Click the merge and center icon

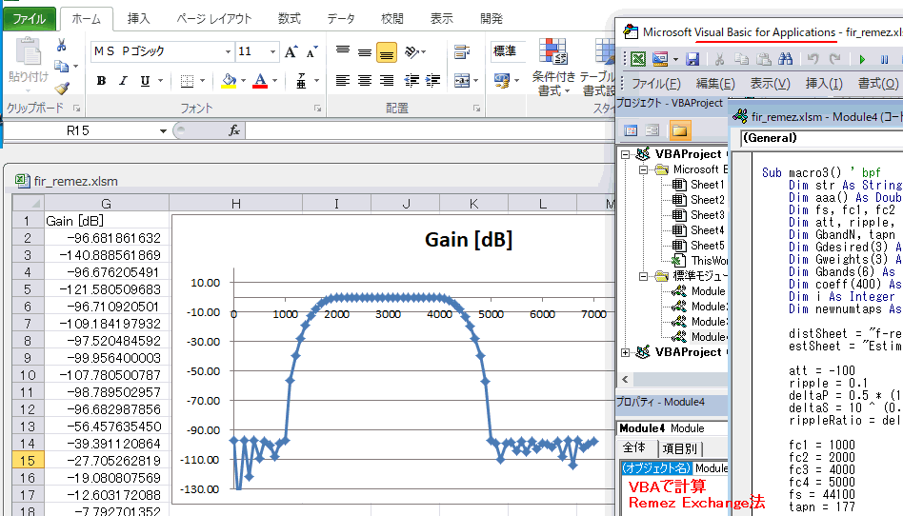click(462, 81)
